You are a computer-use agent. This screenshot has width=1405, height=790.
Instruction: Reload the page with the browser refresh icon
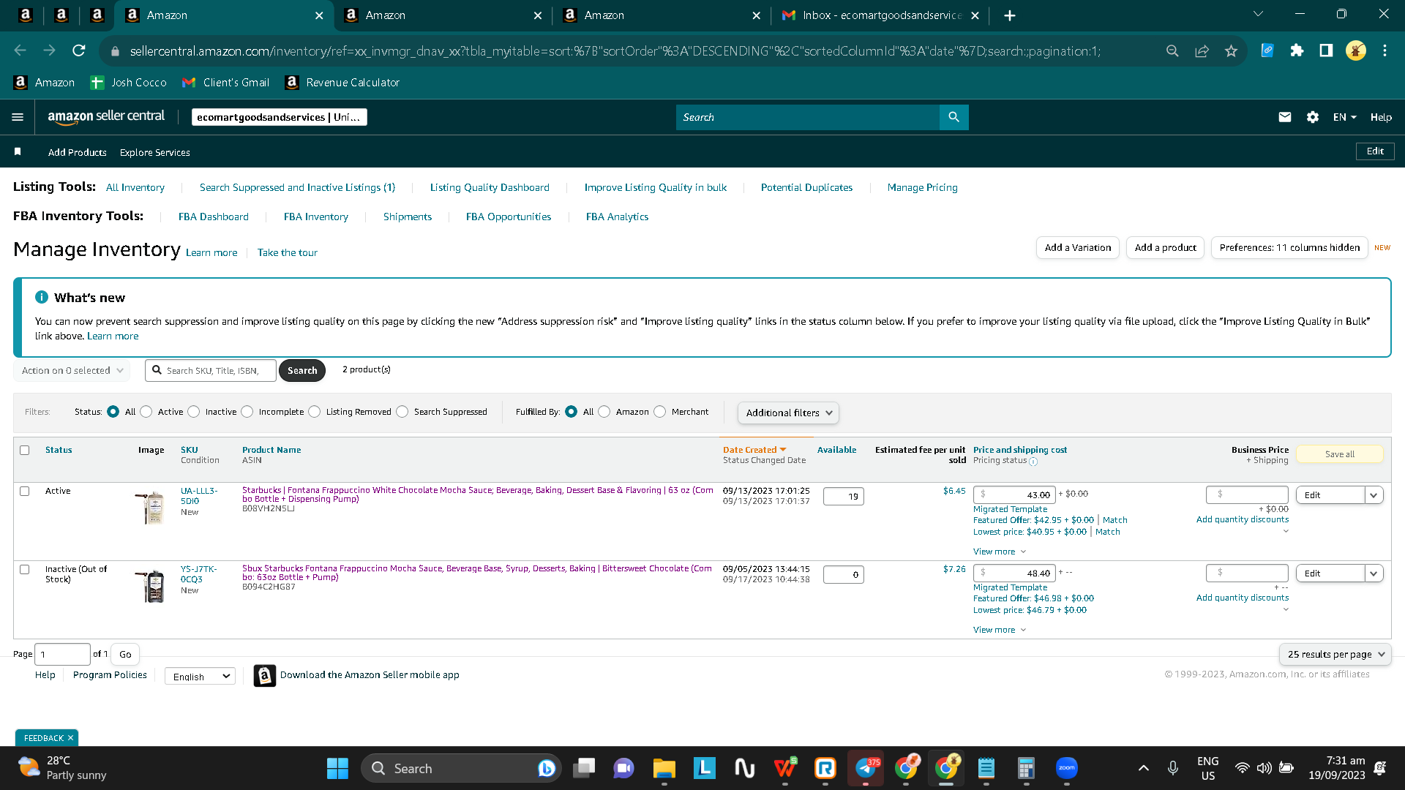coord(79,50)
